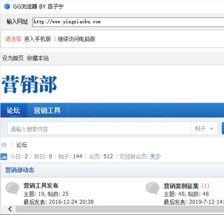Click the speech bubble icon for 营销工具发布
The width and height of the screenshot is (224, 215).
12,188
